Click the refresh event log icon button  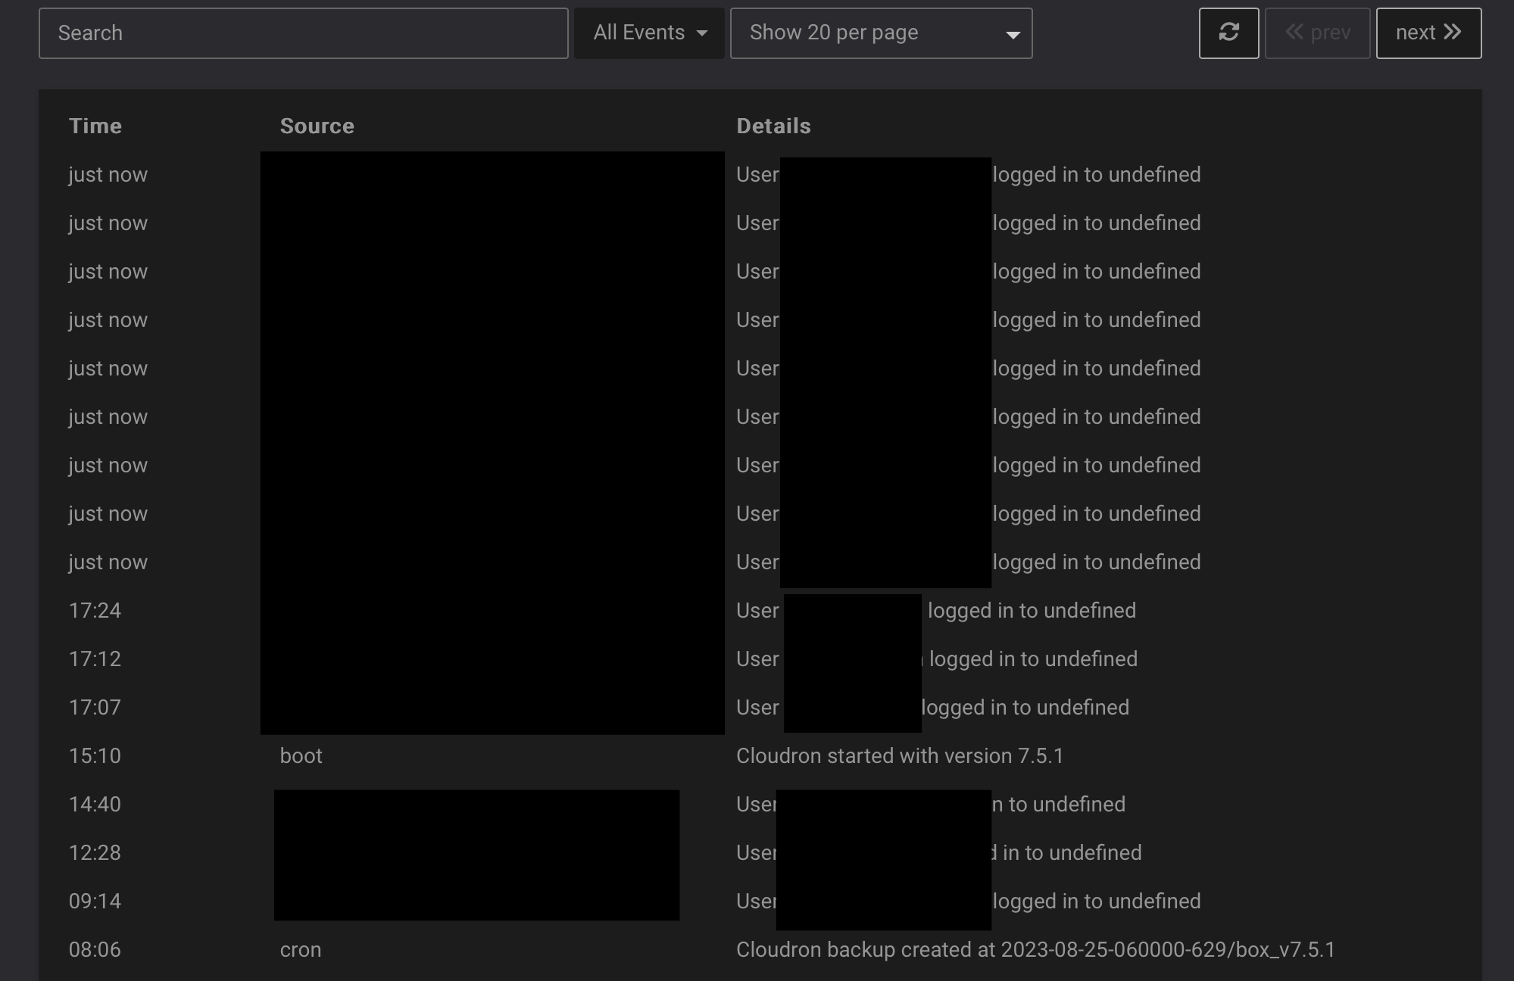coord(1228,33)
